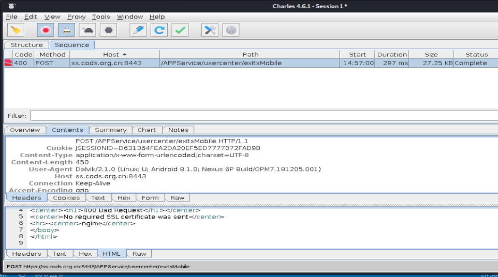Select response HTML tab
This screenshot has height=277, width=498.
(x=111, y=254)
